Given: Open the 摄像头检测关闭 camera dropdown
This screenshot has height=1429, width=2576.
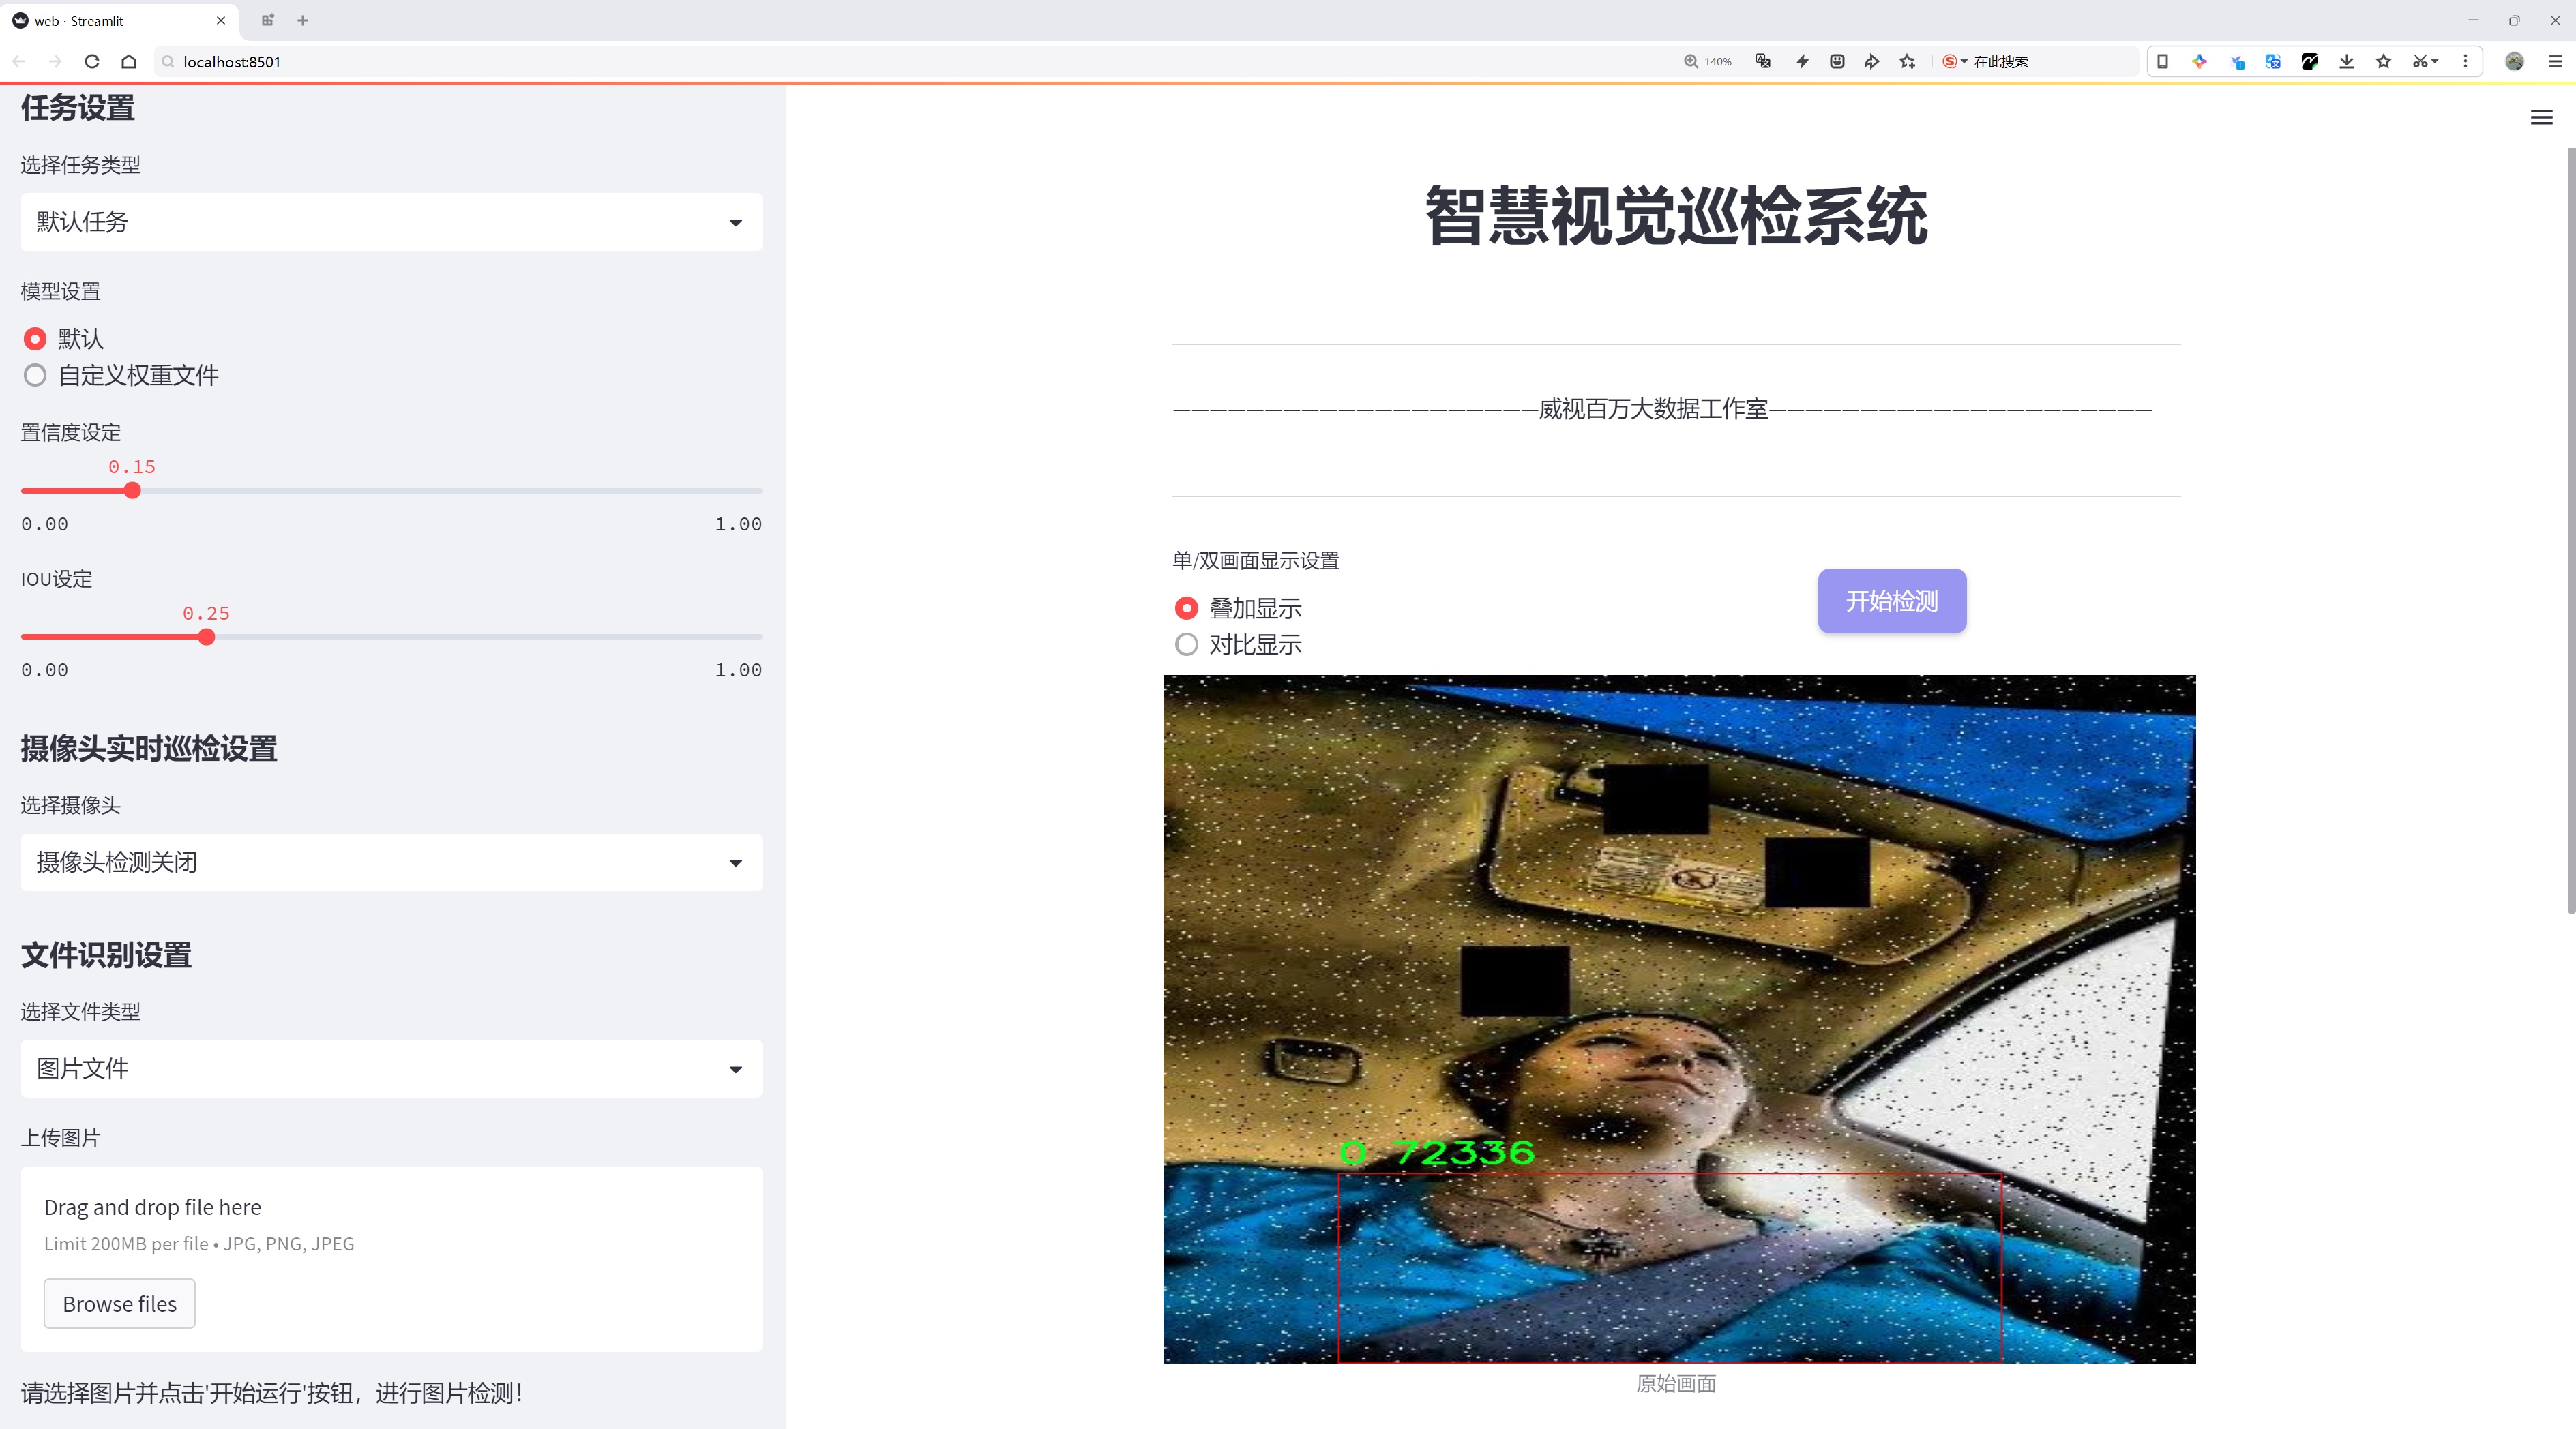Looking at the screenshot, I should pyautogui.click(x=391, y=862).
